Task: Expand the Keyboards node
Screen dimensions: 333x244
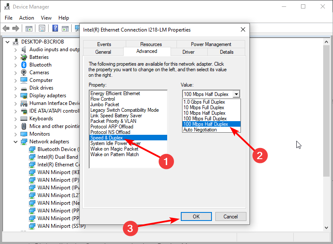Action: click(15, 119)
